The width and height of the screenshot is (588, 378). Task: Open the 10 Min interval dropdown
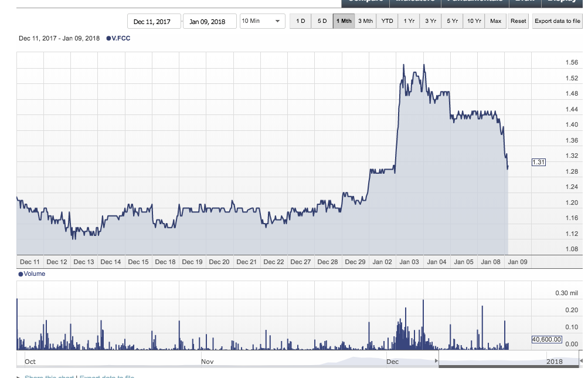[261, 21]
